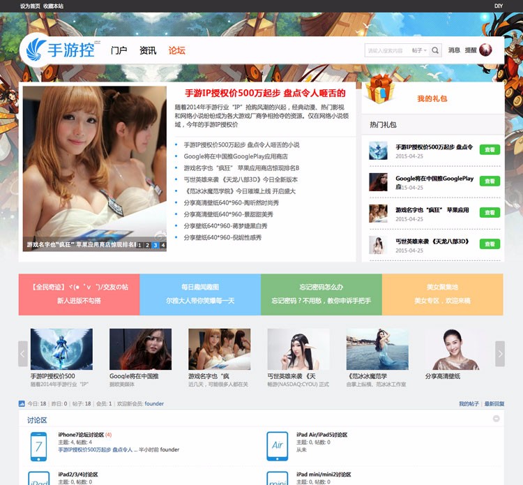Collapse the 讨论区 section
The image size is (523, 485).
(x=497, y=419)
